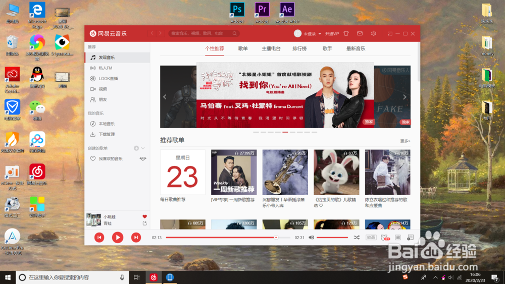Start heartbeat mode icon beside 我喜欢的音乐

[x=143, y=158]
